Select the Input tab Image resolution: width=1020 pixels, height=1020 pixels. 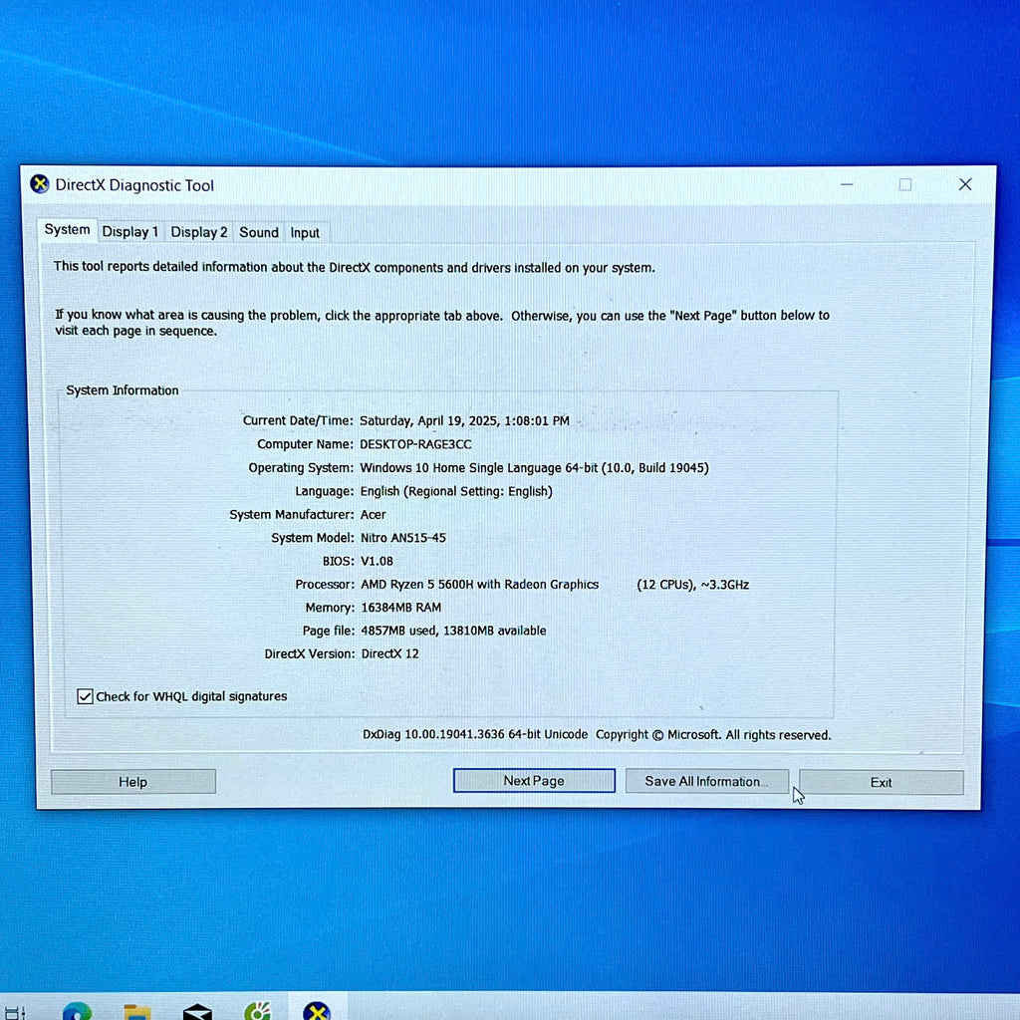pyautogui.click(x=305, y=233)
